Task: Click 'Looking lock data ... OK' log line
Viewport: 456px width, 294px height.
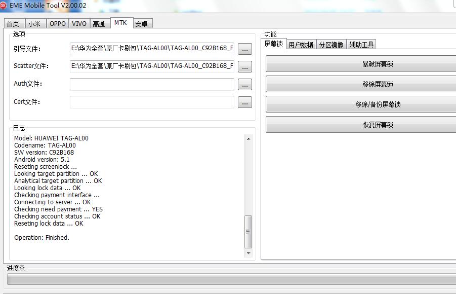Action: pyautogui.click(x=47, y=188)
